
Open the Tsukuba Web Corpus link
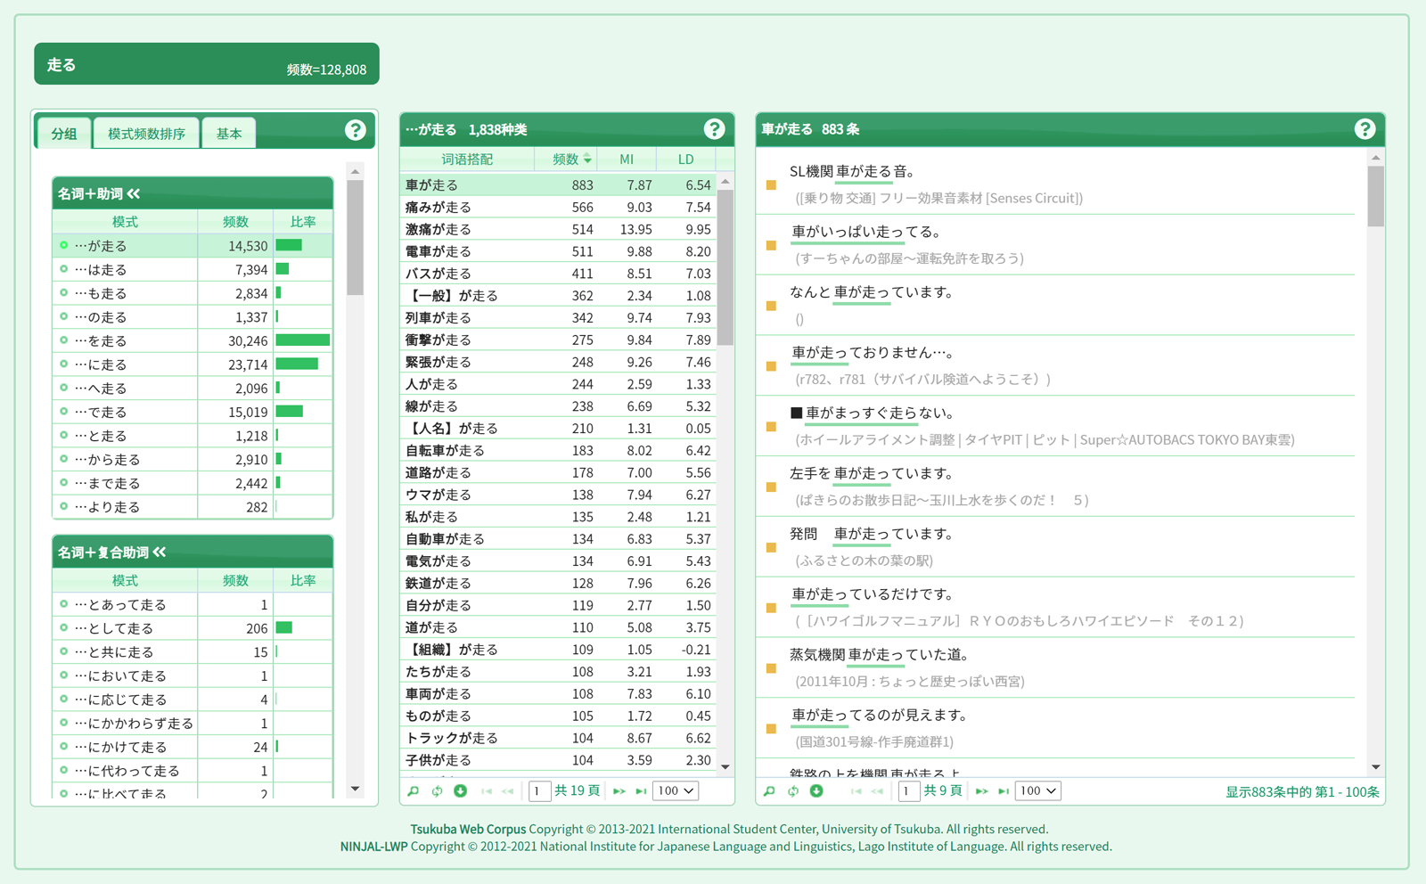click(468, 829)
